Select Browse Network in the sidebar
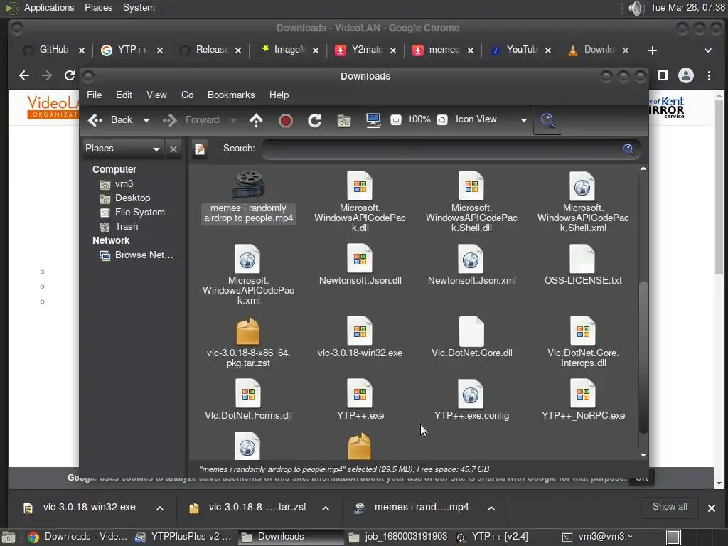This screenshot has height=546, width=728. pos(137,255)
